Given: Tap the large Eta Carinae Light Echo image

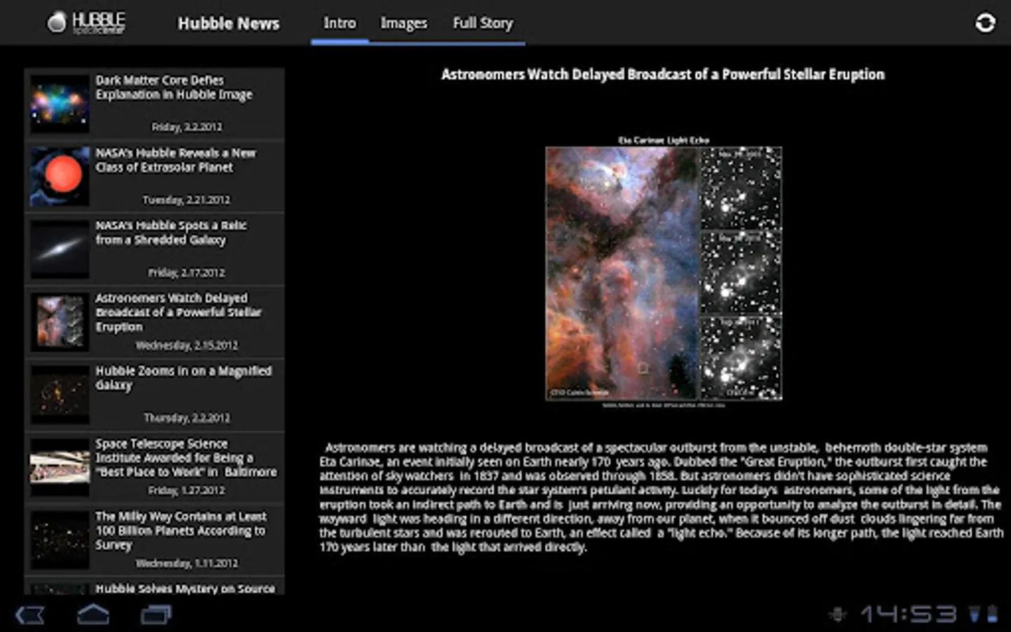Looking at the screenshot, I should click(663, 273).
